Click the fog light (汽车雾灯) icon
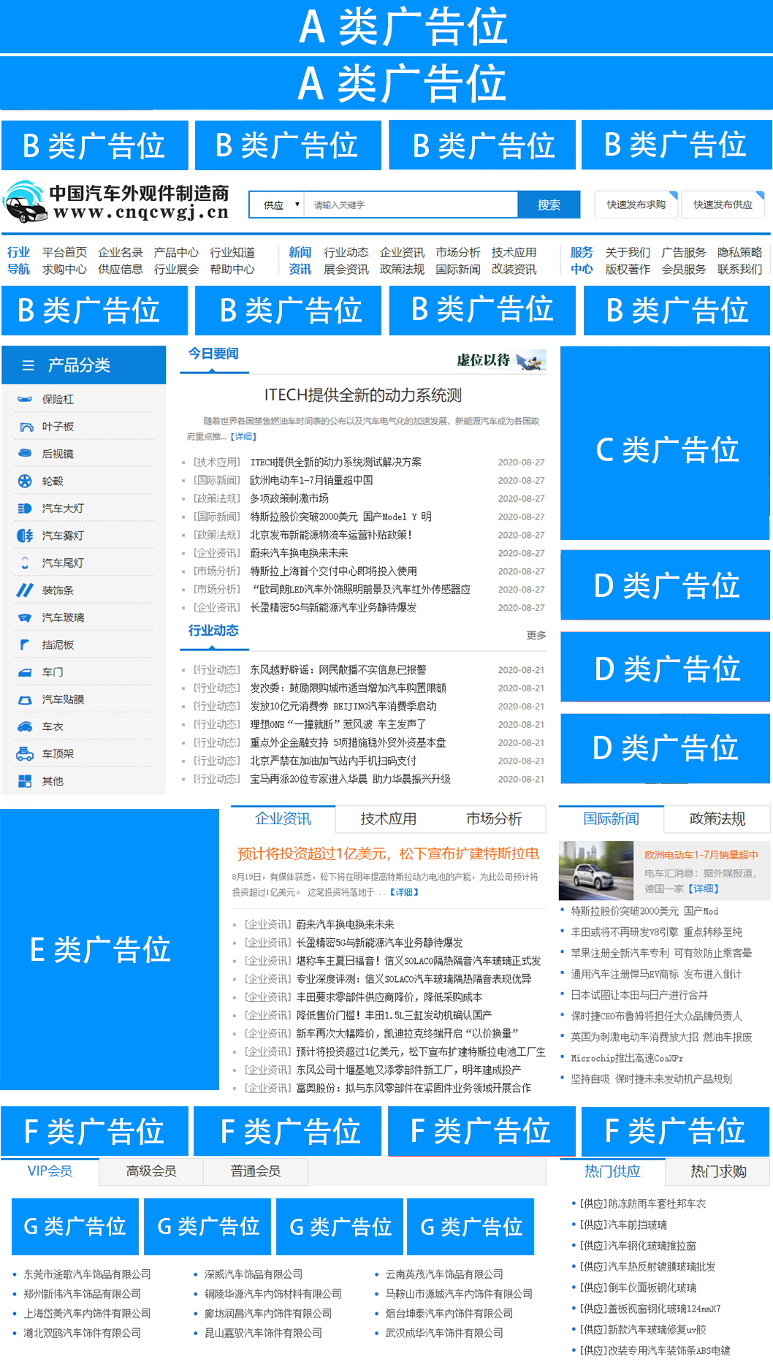773x1370 pixels. pyautogui.click(x=25, y=536)
